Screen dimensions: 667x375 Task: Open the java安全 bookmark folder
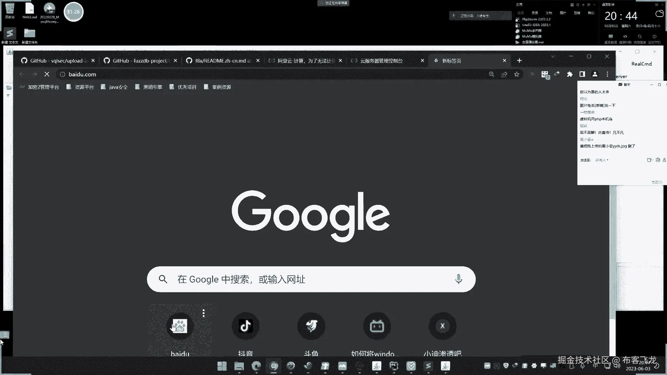click(114, 87)
